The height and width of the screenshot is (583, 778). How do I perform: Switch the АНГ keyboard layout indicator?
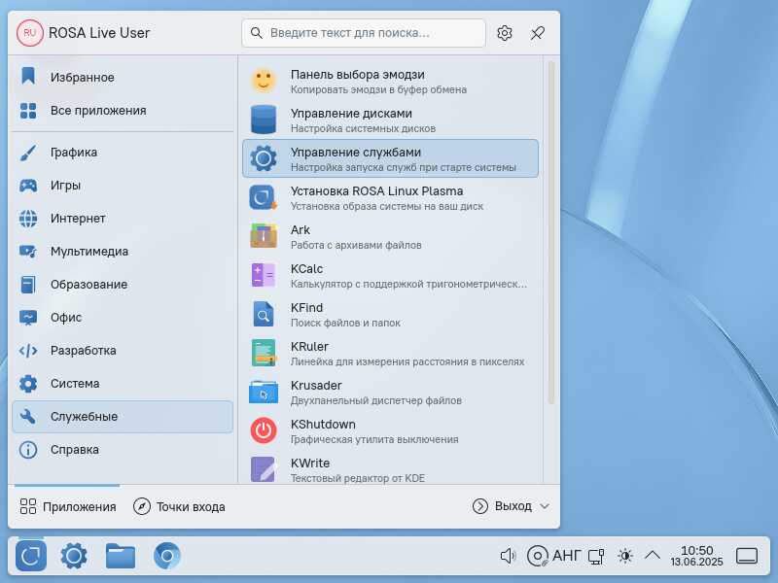click(x=566, y=556)
